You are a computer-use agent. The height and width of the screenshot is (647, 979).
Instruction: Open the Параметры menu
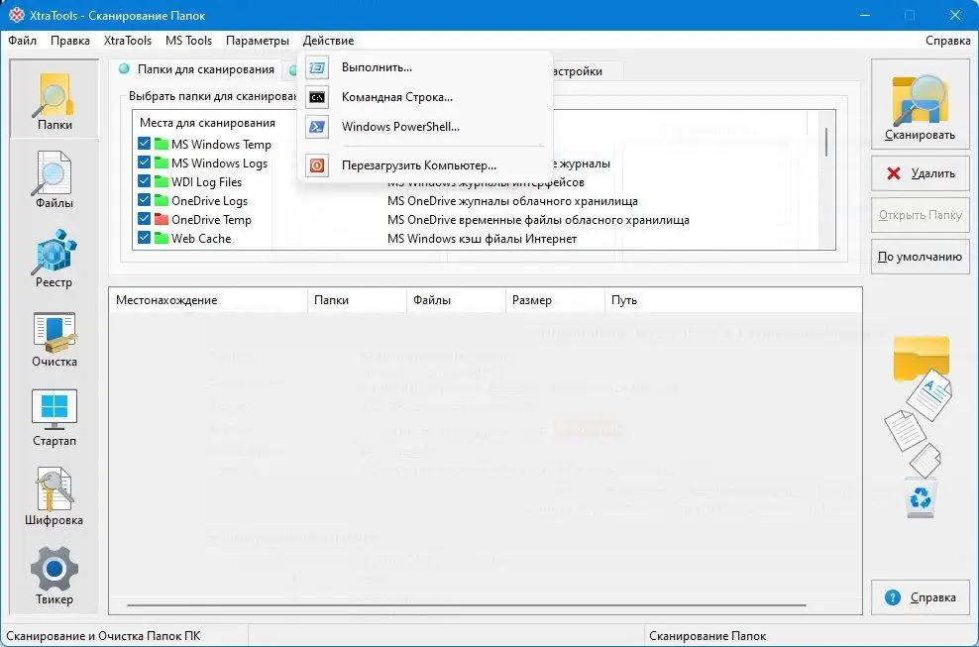[258, 41]
